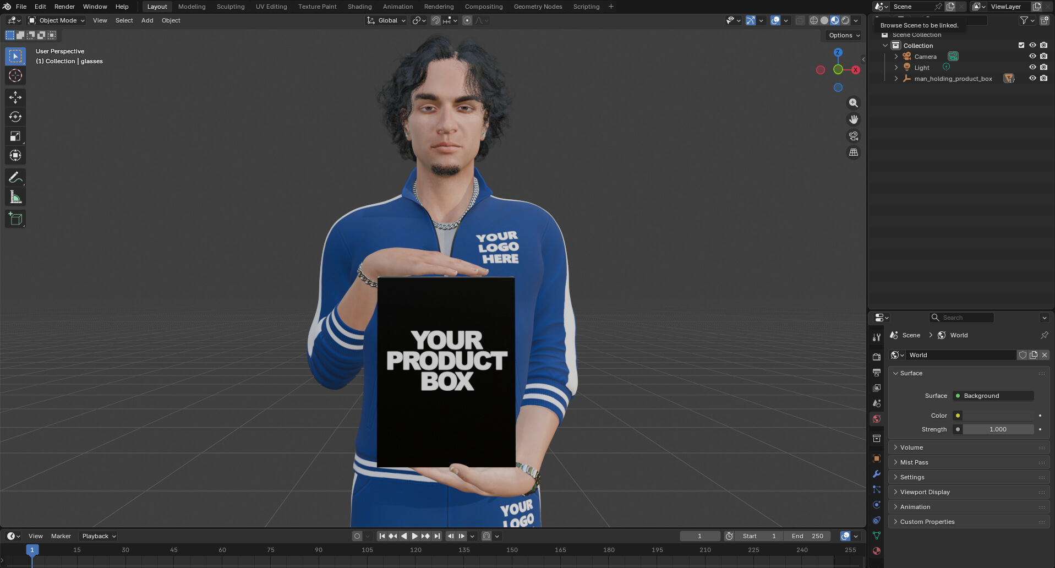The width and height of the screenshot is (1055, 568).
Task: Activate the Rotate tool
Action: (x=15, y=117)
